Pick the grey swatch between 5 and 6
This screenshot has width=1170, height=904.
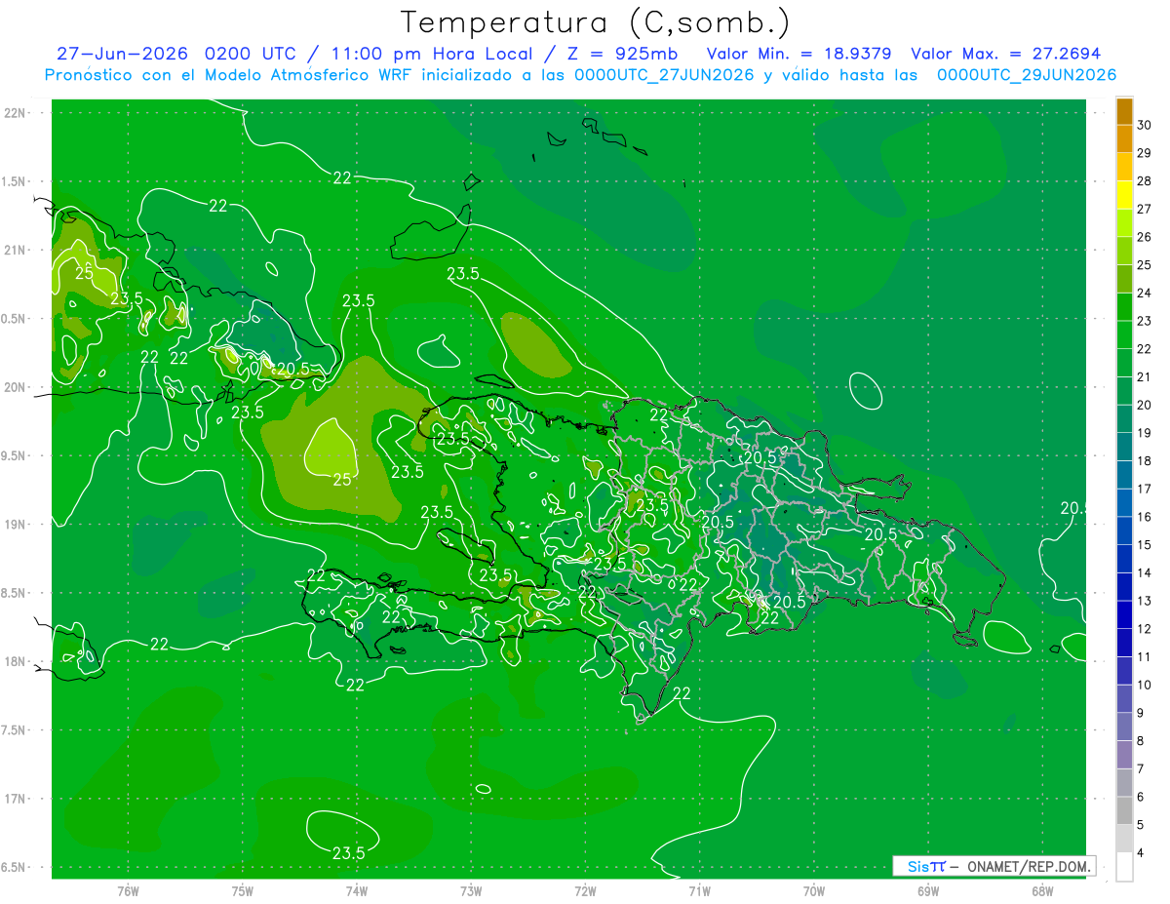(x=1125, y=810)
